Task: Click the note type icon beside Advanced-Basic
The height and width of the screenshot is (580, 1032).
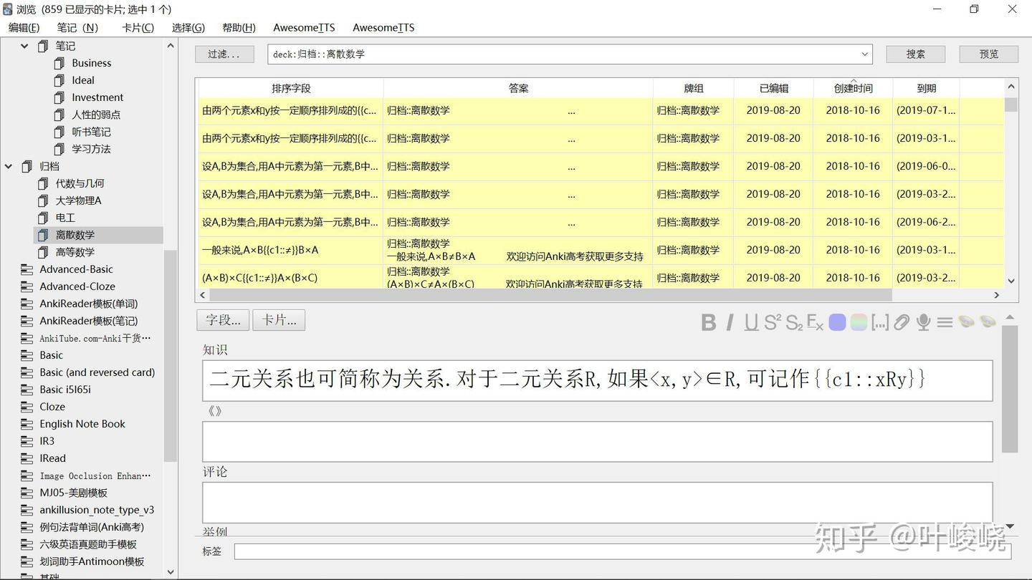Action: tap(27, 269)
